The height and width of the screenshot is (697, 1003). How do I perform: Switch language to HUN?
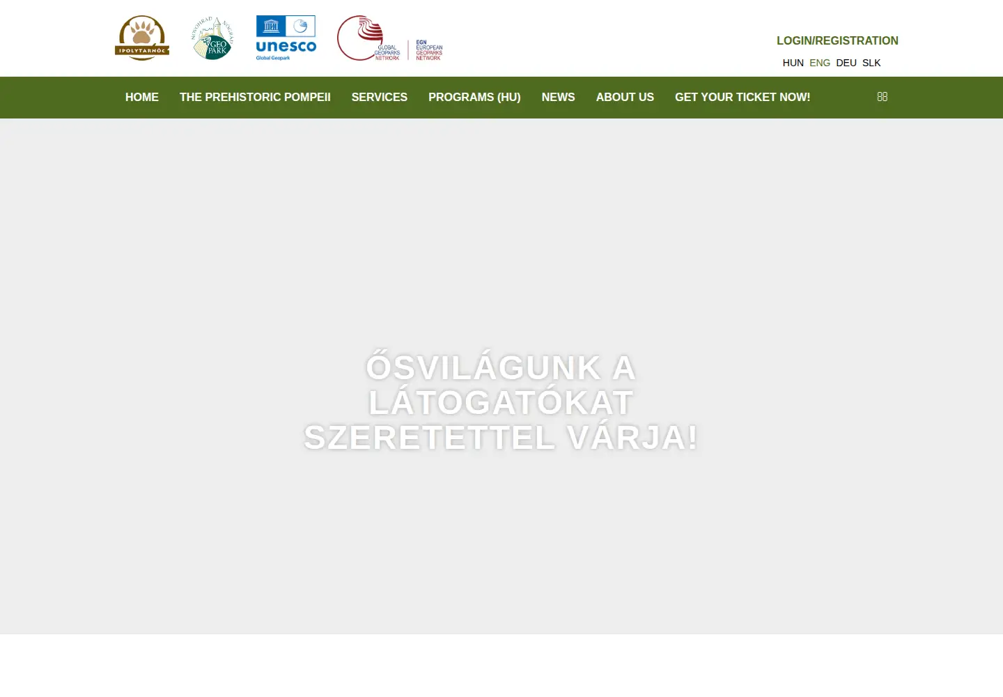pos(793,63)
